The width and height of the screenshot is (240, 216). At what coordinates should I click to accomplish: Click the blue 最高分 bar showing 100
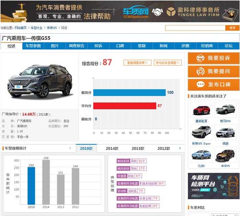tap(129, 93)
